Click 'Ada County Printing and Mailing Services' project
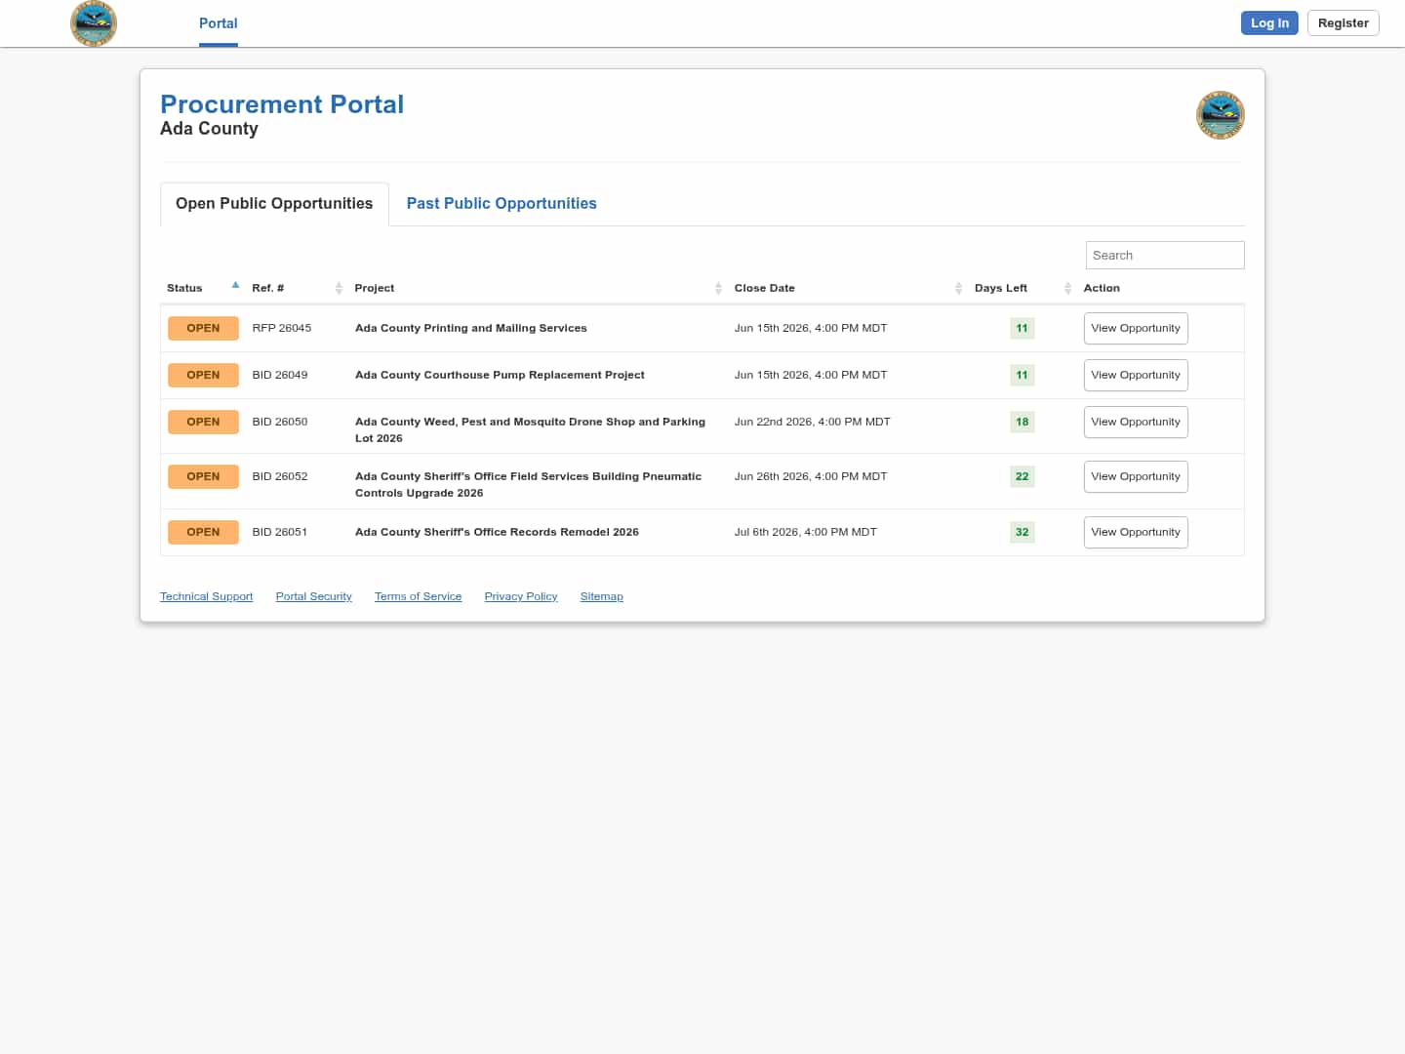Viewport: 1405px width, 1054px height. coord(471,328)
